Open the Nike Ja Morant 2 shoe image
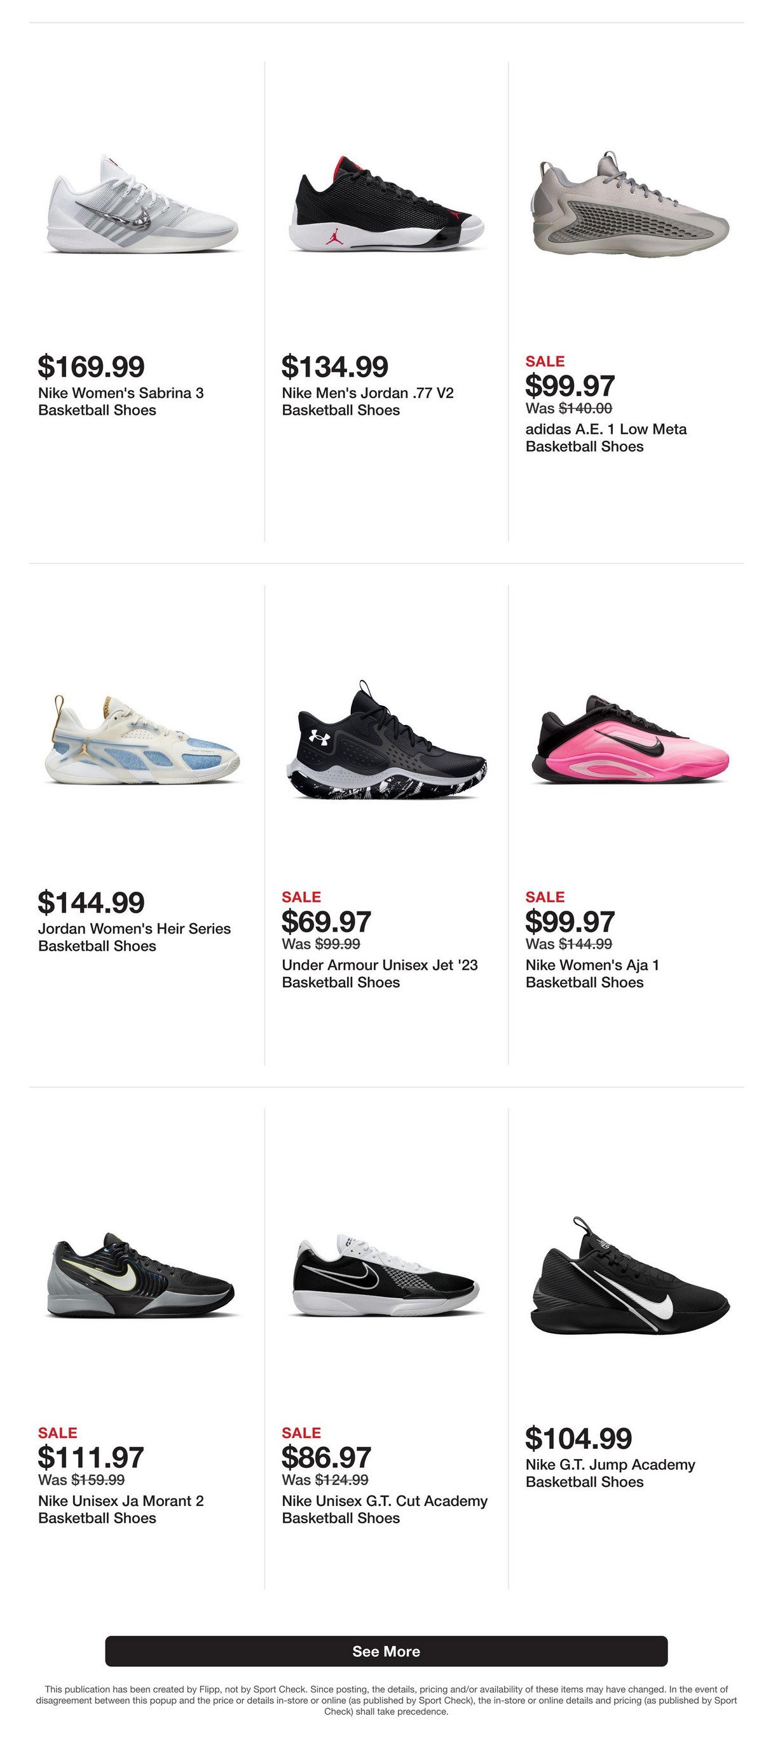Viewport: 773px width, 1749px height. click(141, 1275)
